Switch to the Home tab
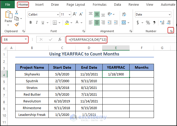Screen dimensions: 177x126 coord(23,4)
